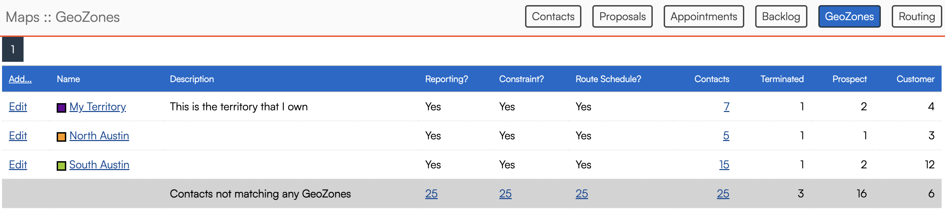Click the green South Austin color swatch

point(61,166)
